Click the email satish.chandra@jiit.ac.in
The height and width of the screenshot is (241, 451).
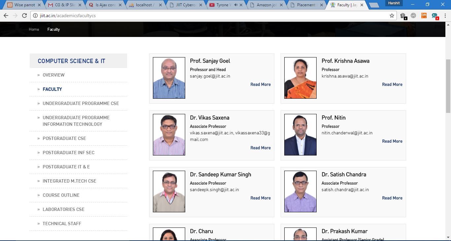coord(345,190)
